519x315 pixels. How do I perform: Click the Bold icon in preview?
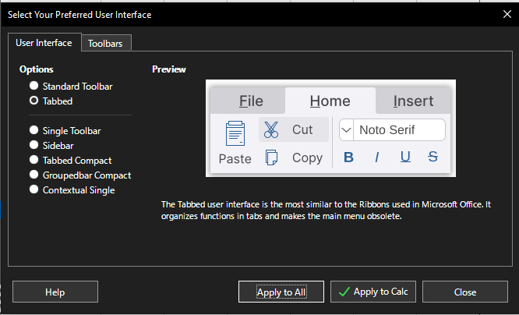(x=348, y=157)
